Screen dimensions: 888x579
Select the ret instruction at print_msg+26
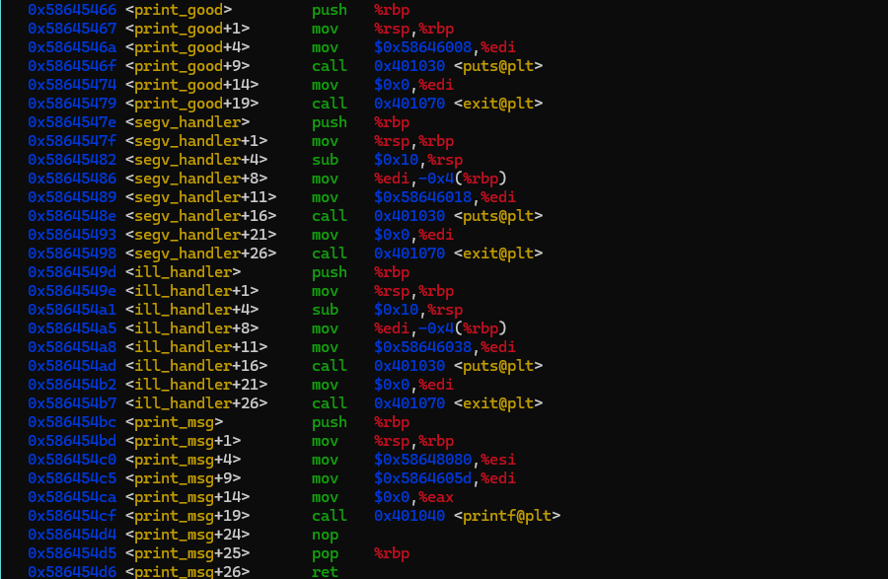click(x=325, y=571)
